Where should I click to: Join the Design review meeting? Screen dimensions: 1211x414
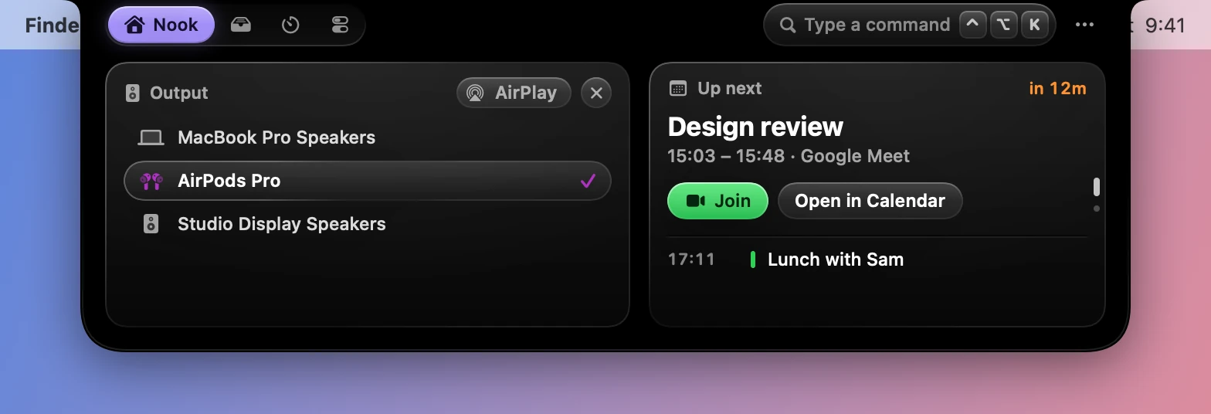(x=717, y=201)
